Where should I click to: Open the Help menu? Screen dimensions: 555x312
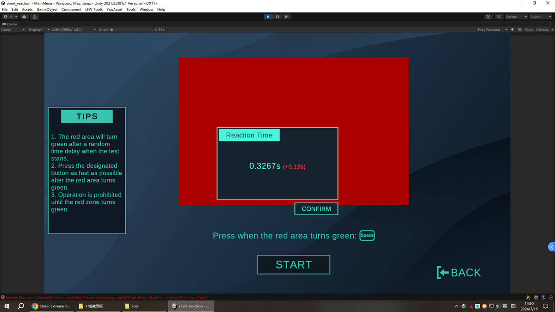pos(161,9)
